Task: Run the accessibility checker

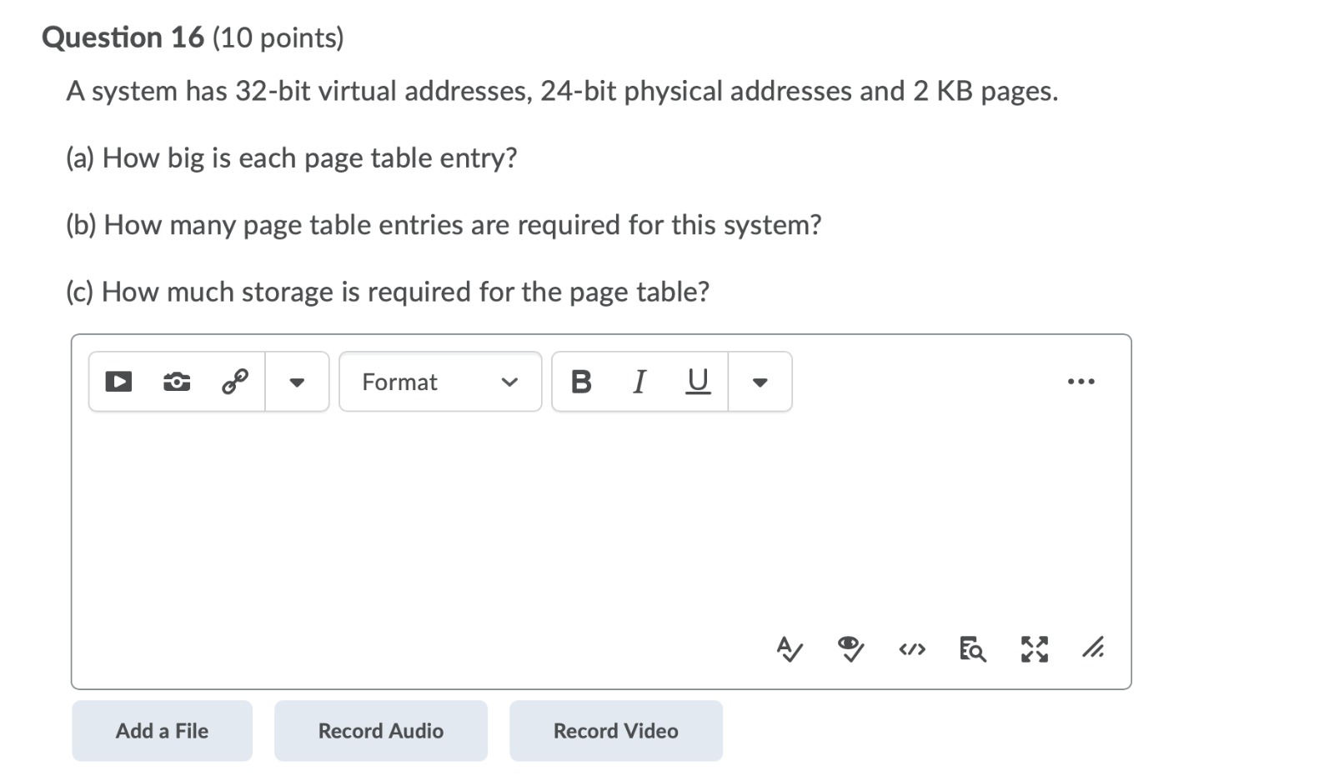Action: [850, 649]
